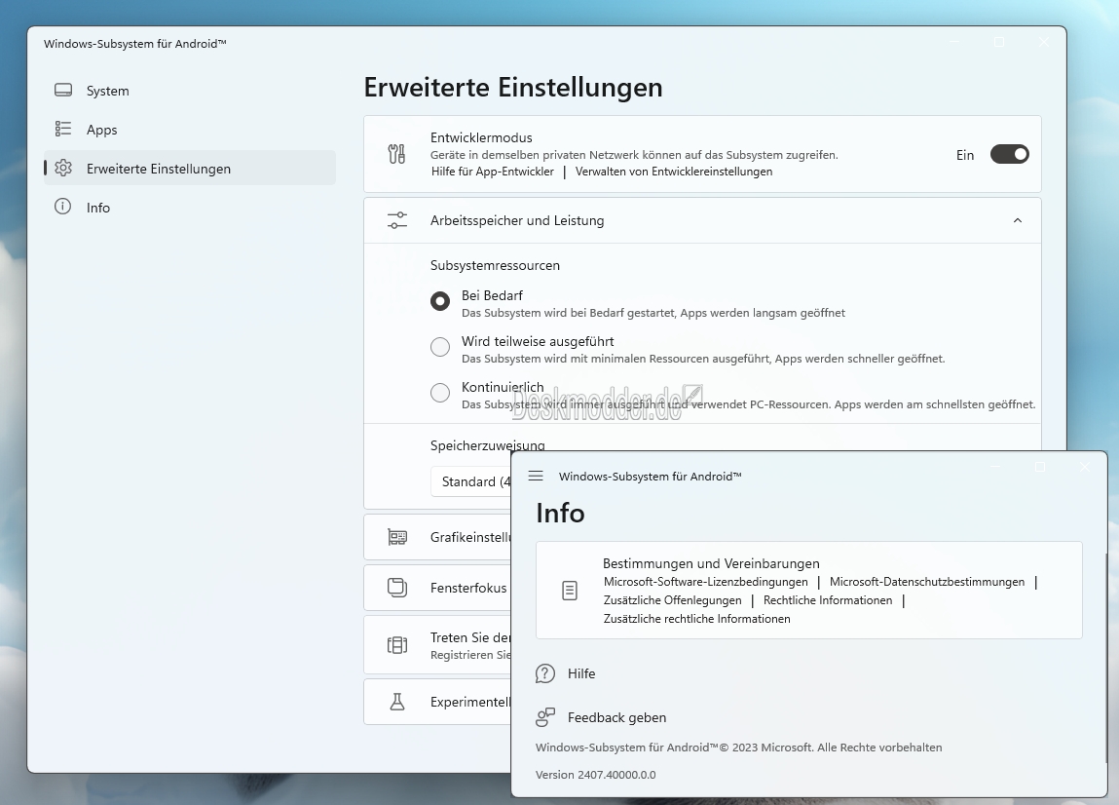Click the Subsystemressourcen heading
1119x805 pixels.
pos(495,265)
